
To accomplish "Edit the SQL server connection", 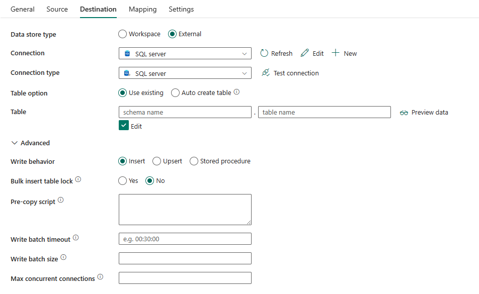I will (312, 53).
